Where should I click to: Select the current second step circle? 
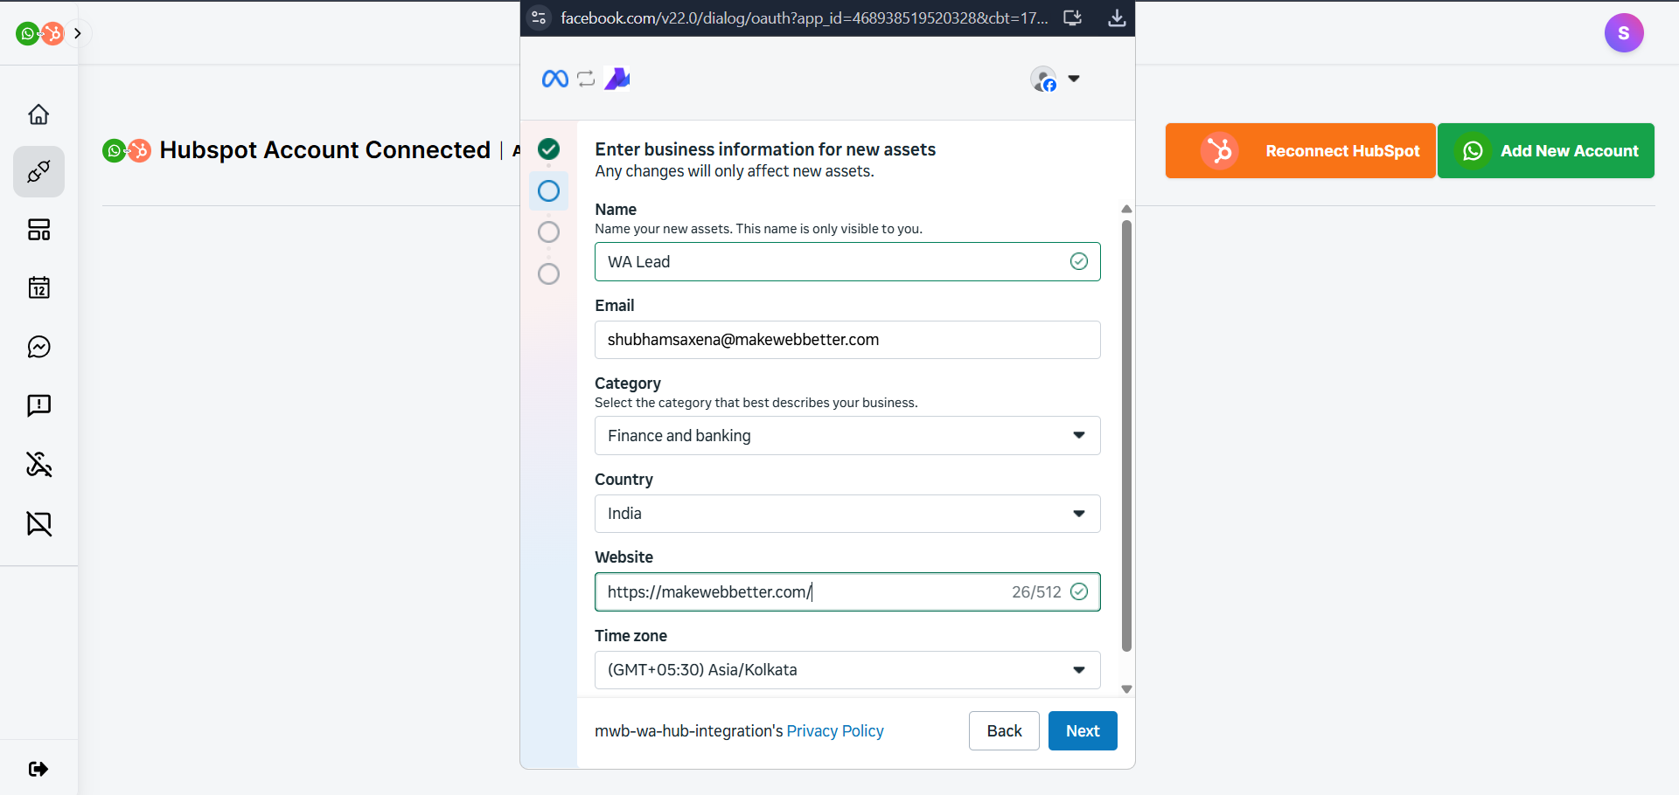(548, 191)
